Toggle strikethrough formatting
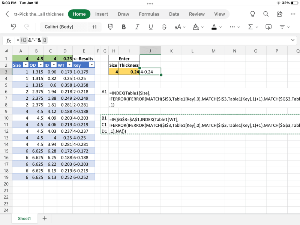This screenshot has width=300, height=225. [164, 27]
